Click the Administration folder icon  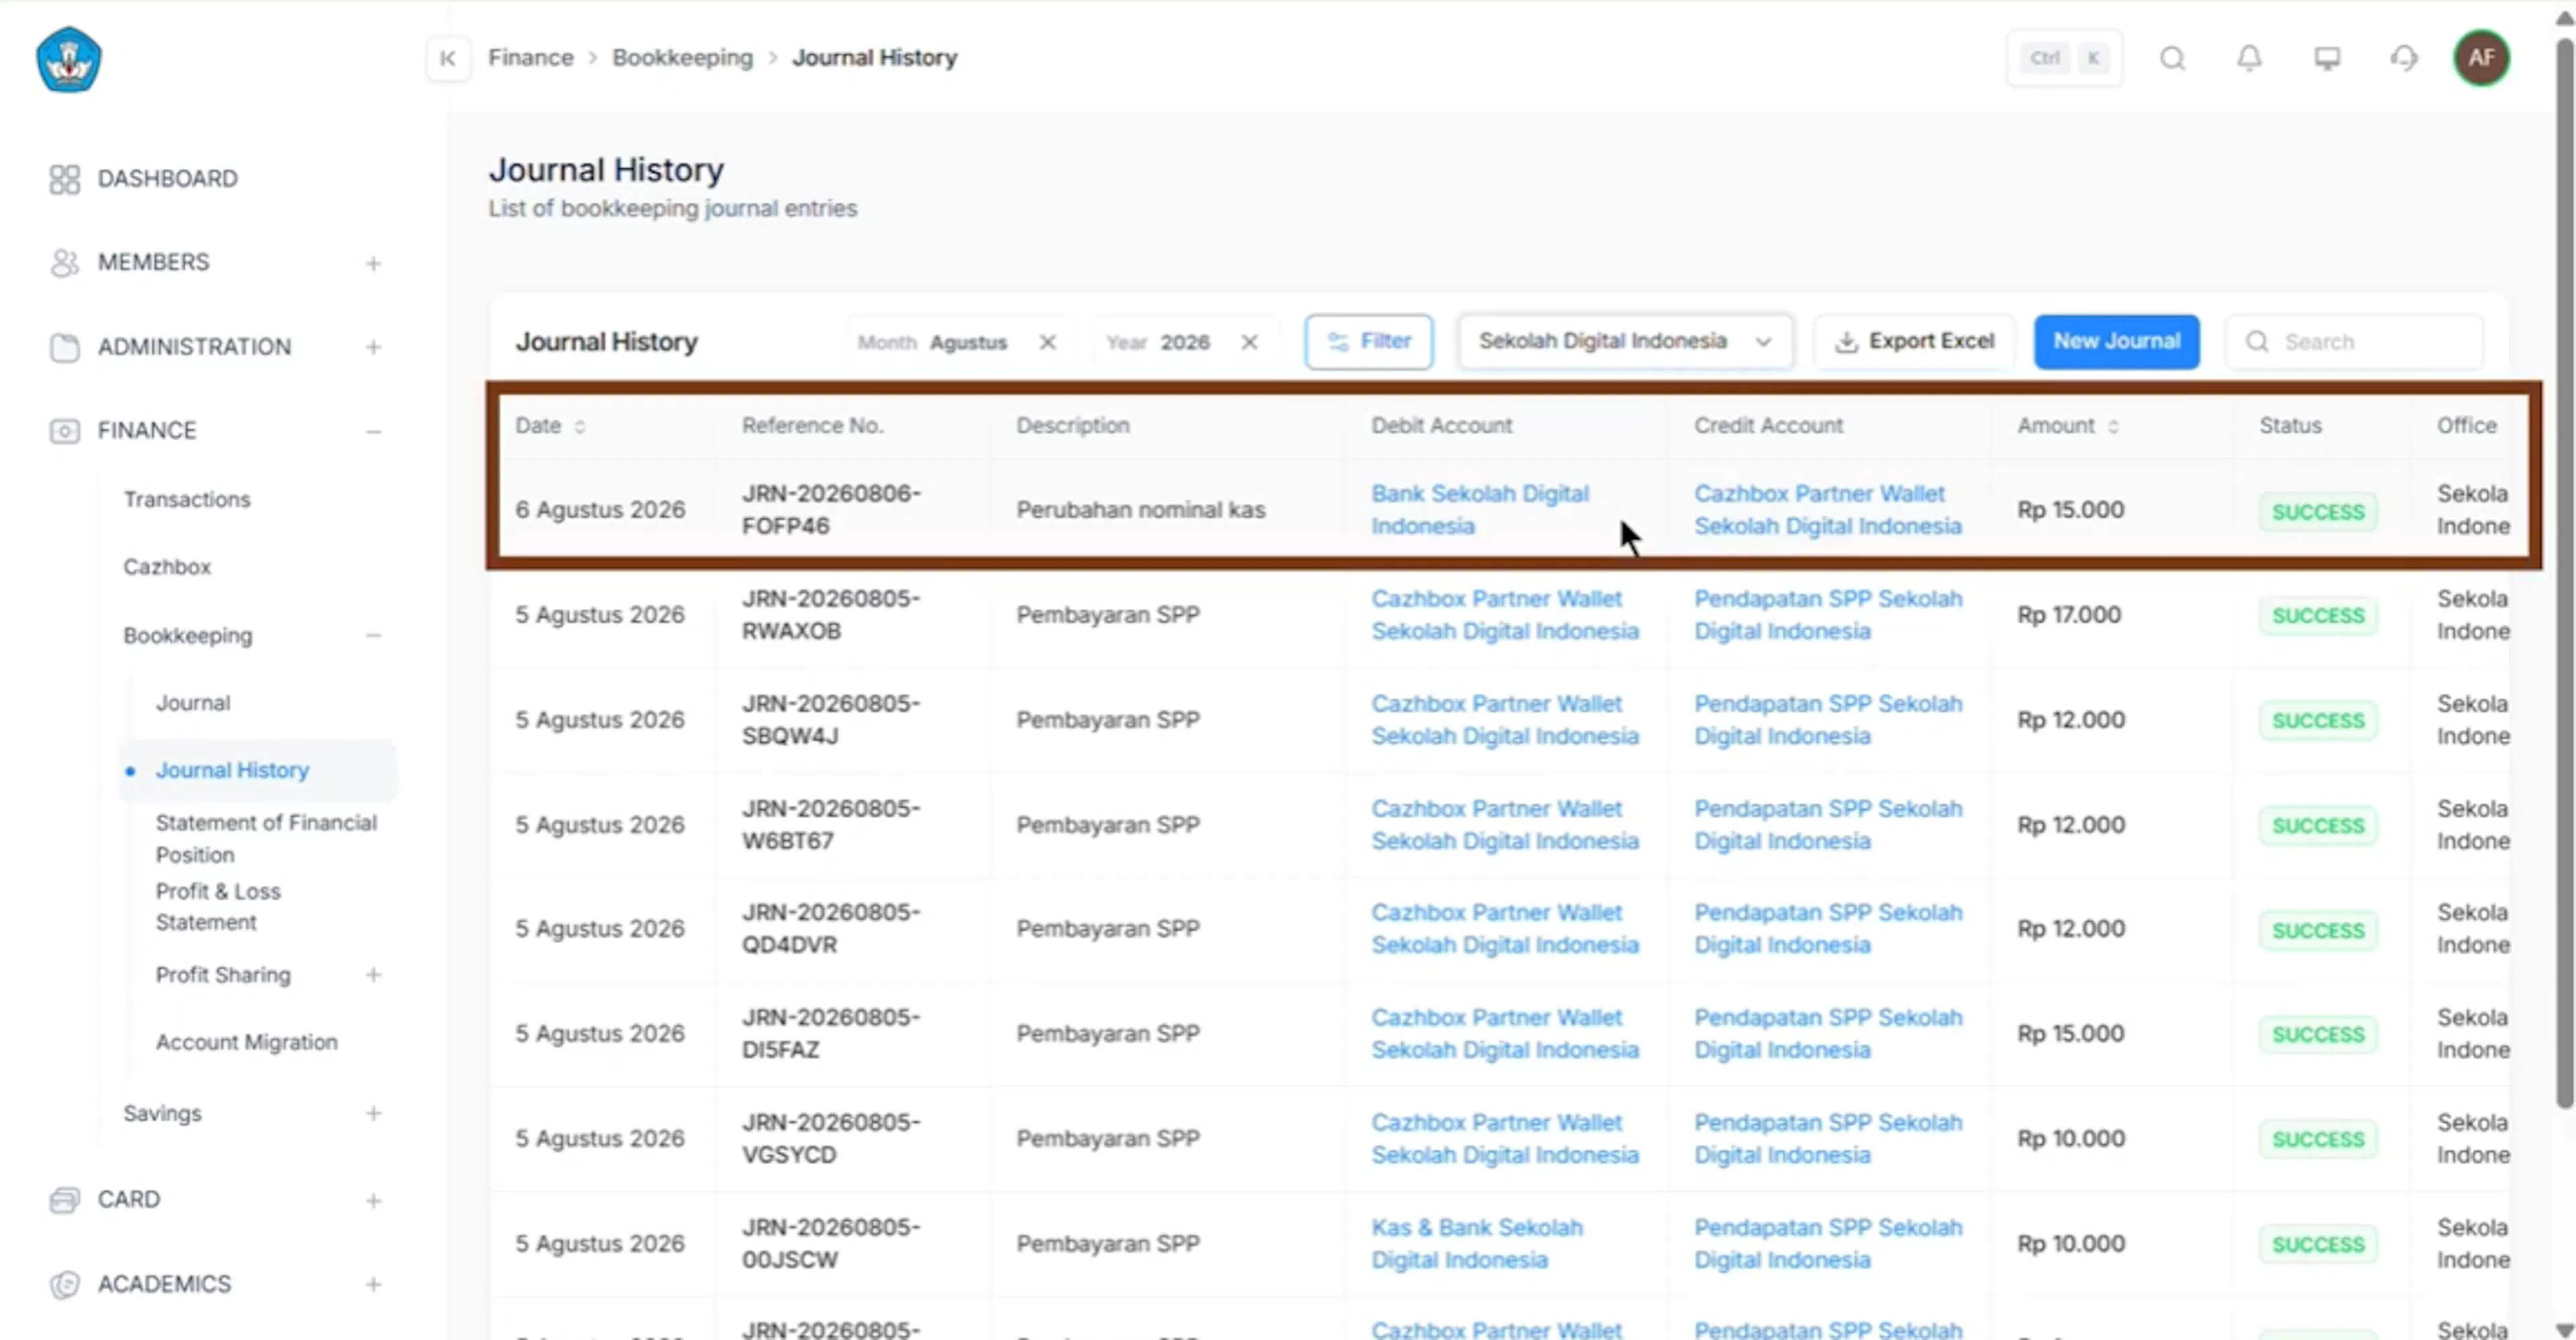click(x=64, y=347)
